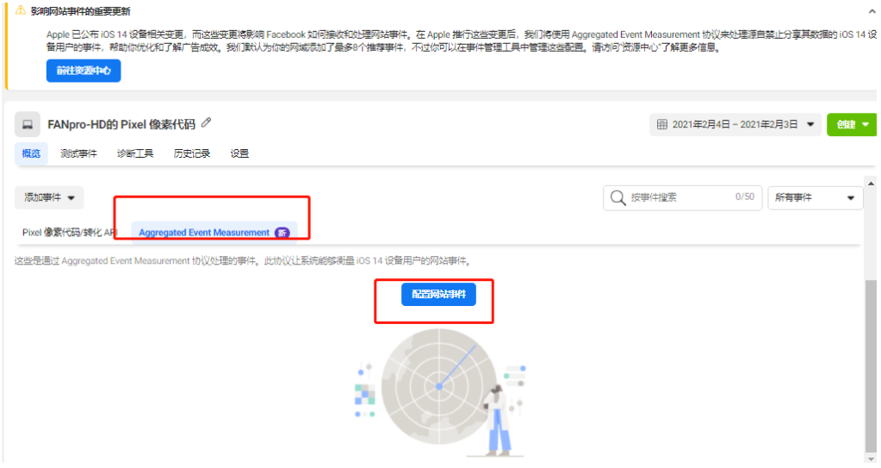The height and width of the screenshot is (468, 881).
Task: Click the event search input field
Action: pos(682,197)
